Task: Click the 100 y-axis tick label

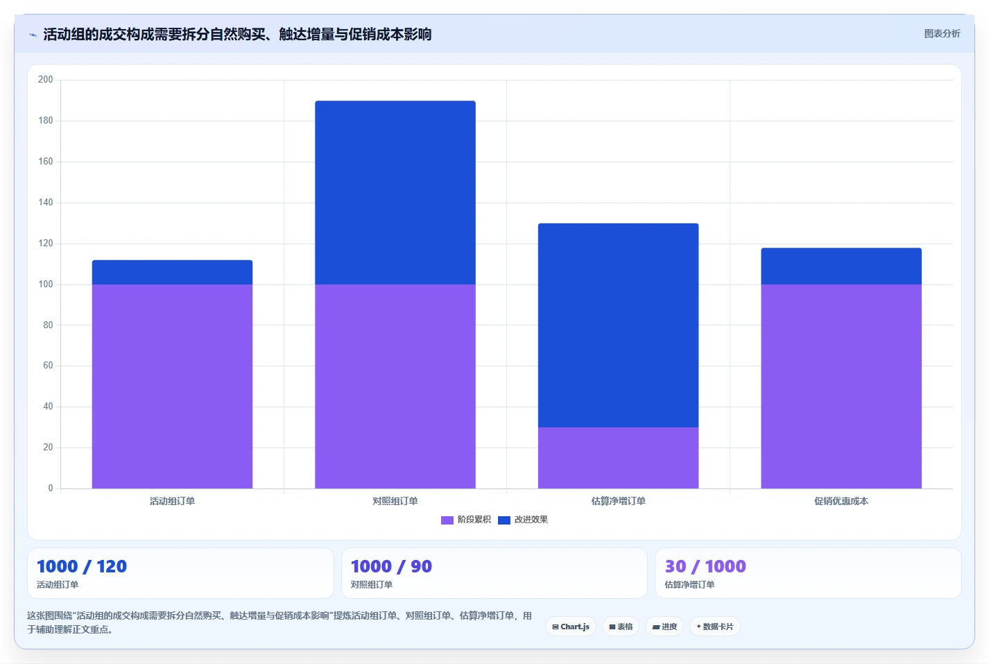Action: point(46,284)
